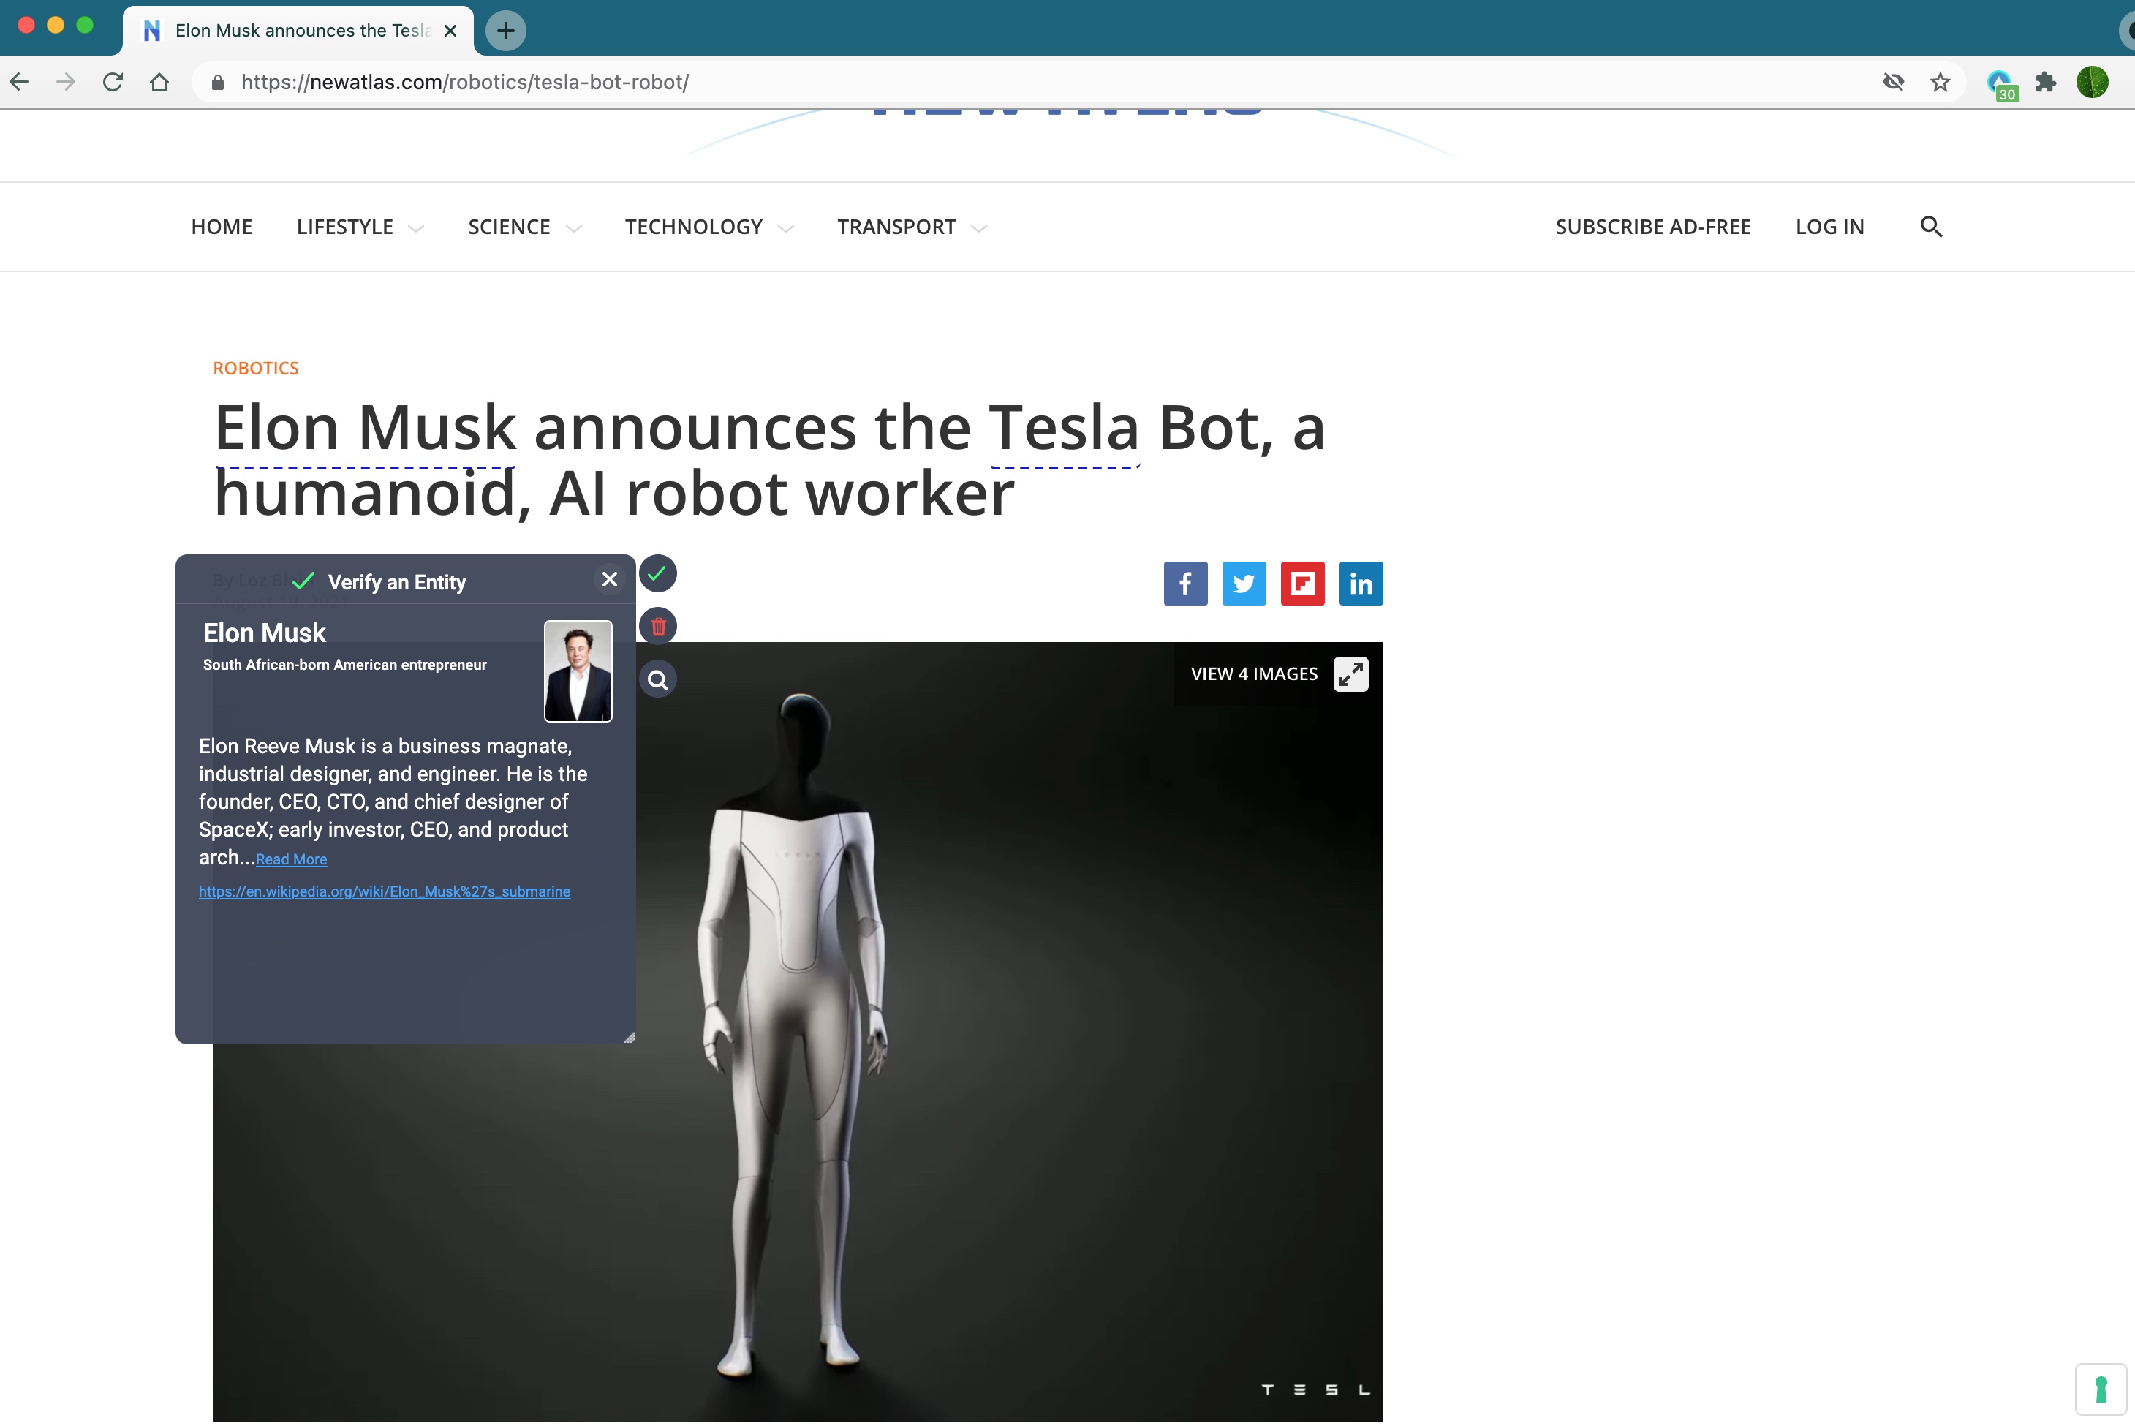
Task: Open the site search magnifier in navigation
Action: click(x=1931, y=227)
